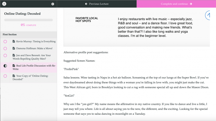The width and height of the screenshot is (216, 121).
Task: Click Alternative profile post suggestions: text
Action: 86,52
